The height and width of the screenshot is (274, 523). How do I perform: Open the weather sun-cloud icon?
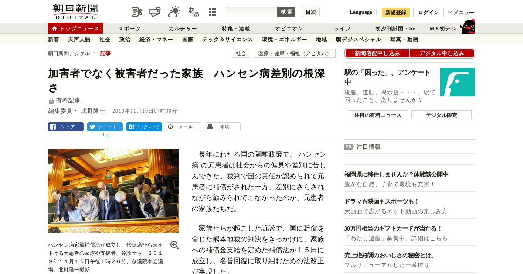coord(174,12)
